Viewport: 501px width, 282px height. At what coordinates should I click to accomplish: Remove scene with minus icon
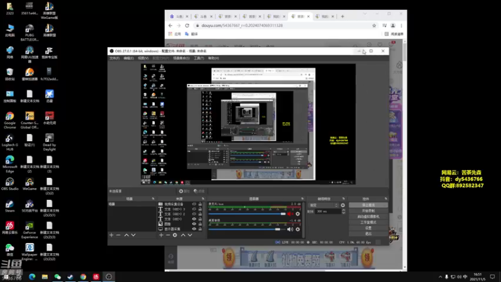118,235
